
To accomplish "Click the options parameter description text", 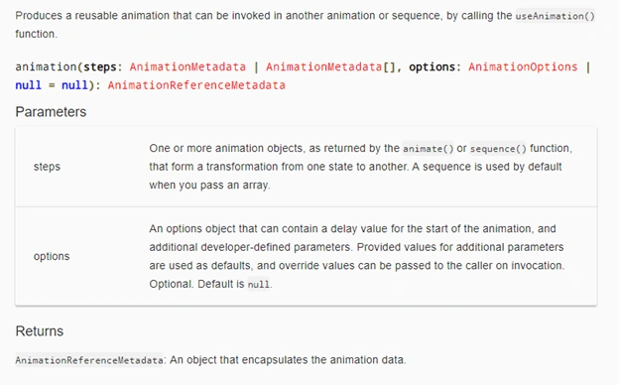I will (357, 256).
